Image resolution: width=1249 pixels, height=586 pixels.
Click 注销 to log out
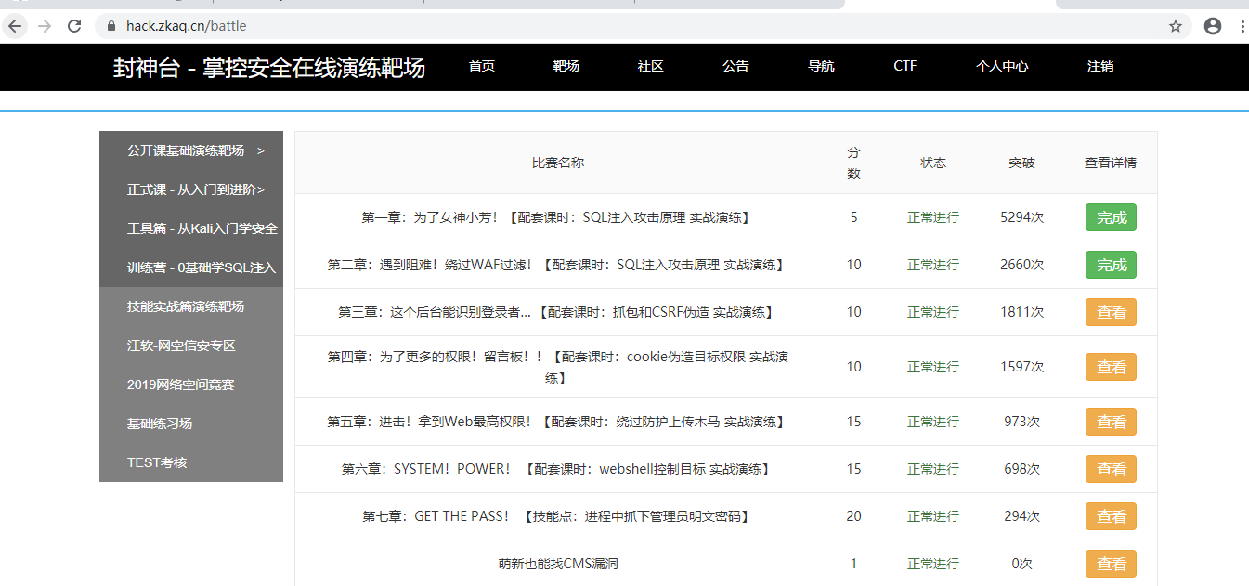1100,66
